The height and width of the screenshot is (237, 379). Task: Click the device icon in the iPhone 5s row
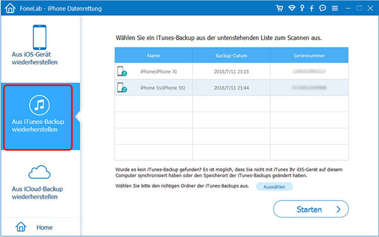122,88
